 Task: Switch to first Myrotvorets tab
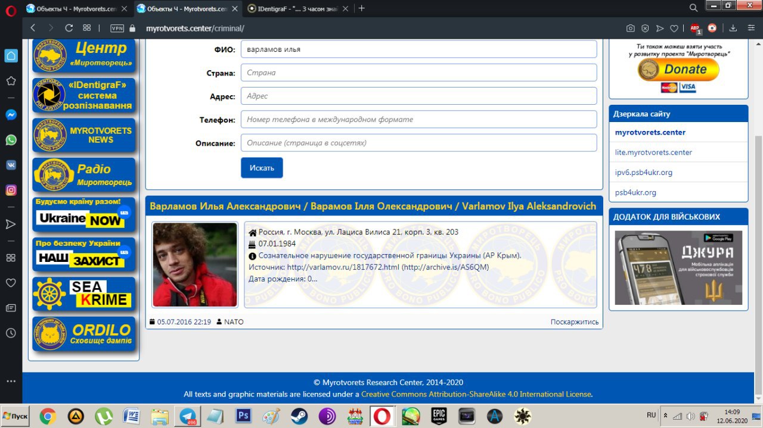point(77,8)
